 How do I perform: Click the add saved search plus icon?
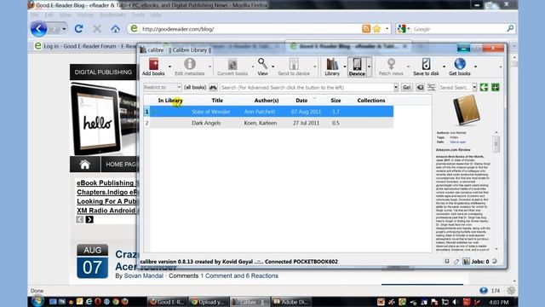coord(495,87)
